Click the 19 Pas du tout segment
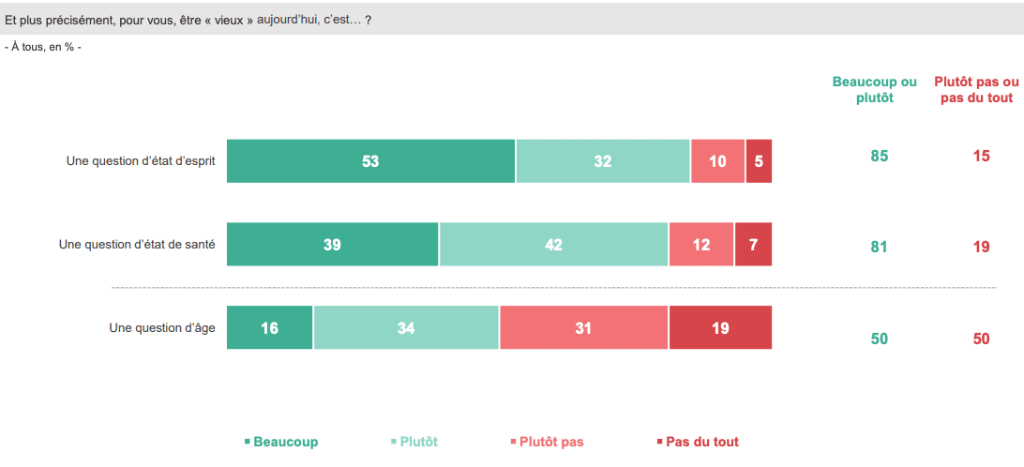 [x=720, y=327]
